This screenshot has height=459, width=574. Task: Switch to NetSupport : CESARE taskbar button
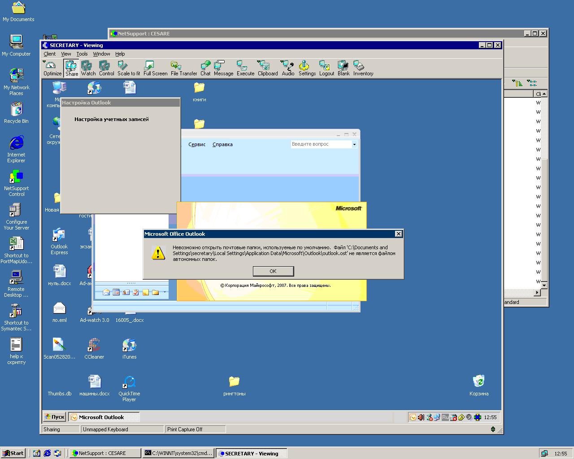pos(105,453)
